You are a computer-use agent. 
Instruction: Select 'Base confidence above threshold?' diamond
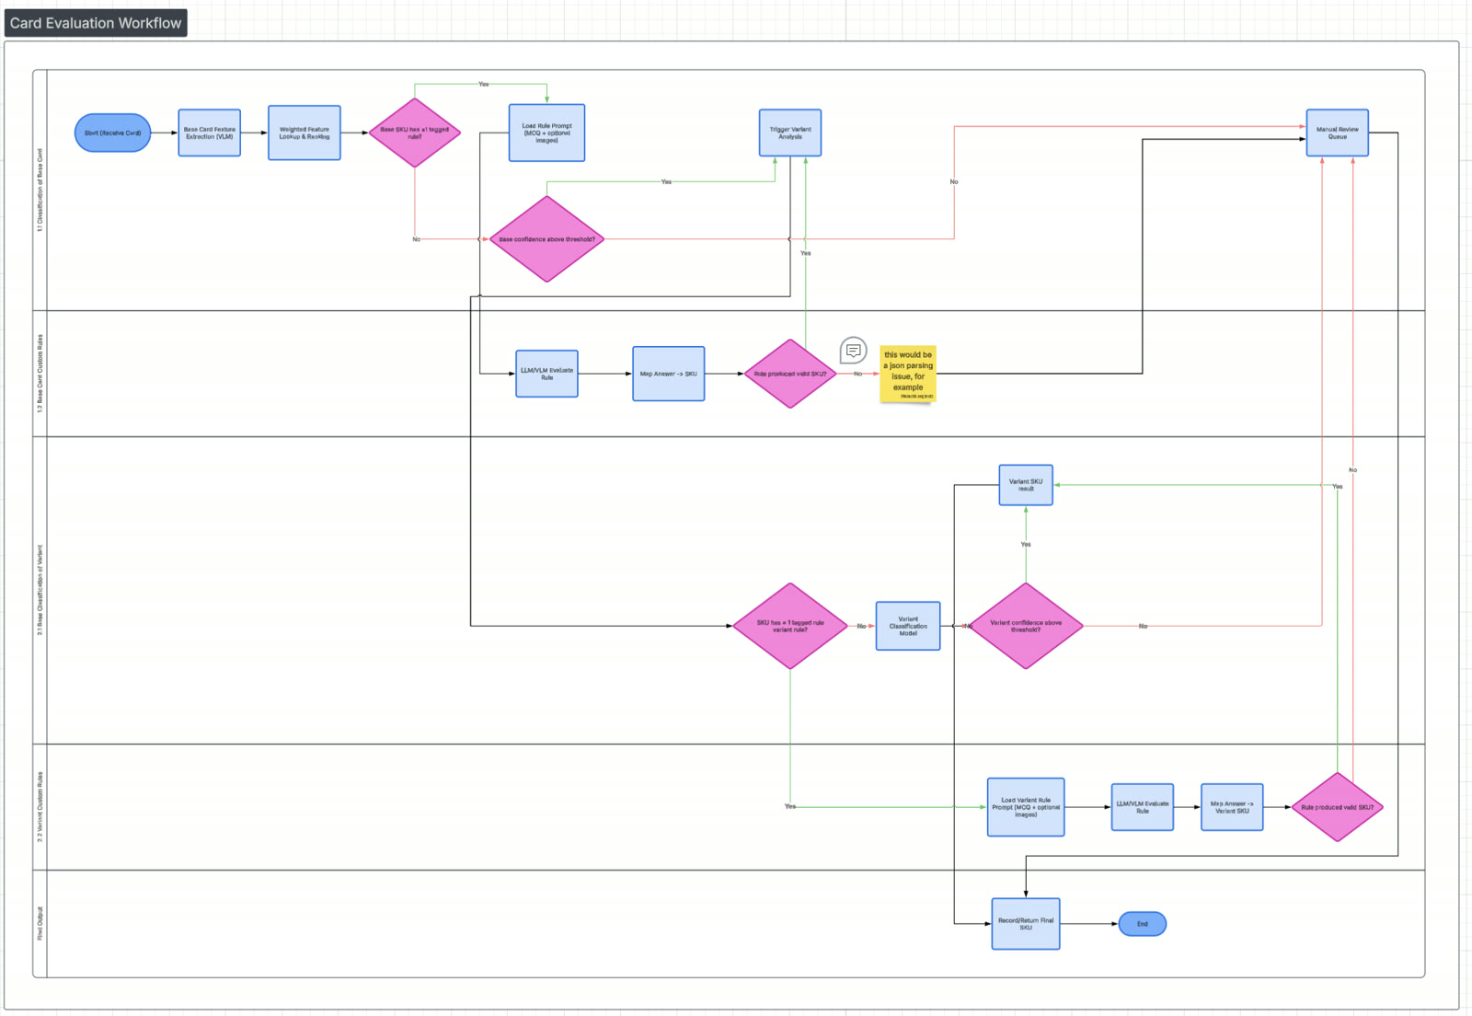click(x=546, y=239)
